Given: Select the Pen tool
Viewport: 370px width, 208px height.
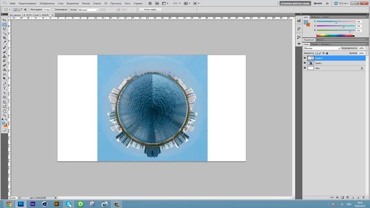Looking at the screenshot, I should click(5, 83).
